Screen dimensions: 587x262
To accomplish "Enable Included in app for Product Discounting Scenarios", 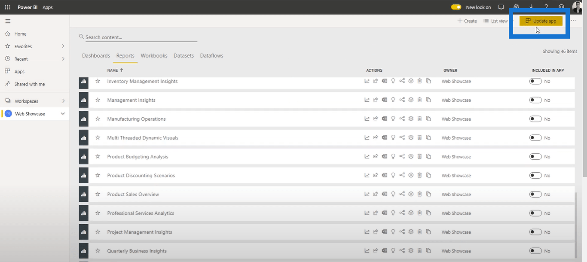I will point(535,176).
